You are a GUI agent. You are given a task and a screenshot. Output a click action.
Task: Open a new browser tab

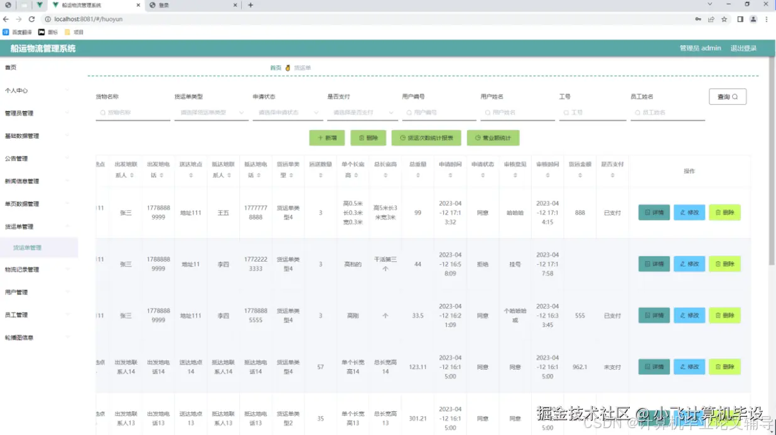[251, 5]
